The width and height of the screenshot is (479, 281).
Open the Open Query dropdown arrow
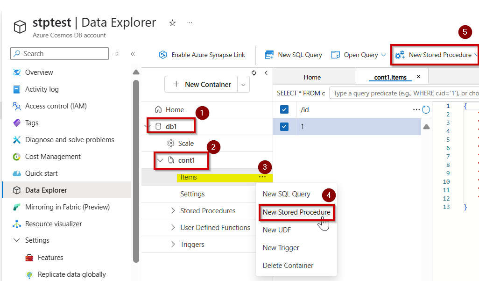(x=383, y=55)
